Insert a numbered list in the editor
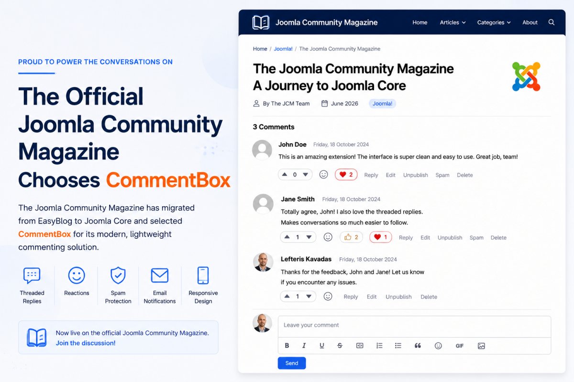Image resolution: width=574 pixels, height=382 pixels. (379, 346)
